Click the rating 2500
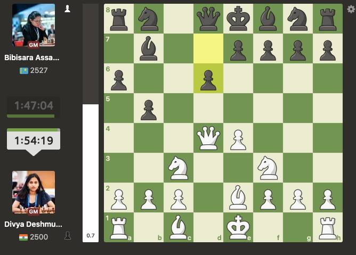The height and width of the screenshot is (255, 356). tap(39, 237)
